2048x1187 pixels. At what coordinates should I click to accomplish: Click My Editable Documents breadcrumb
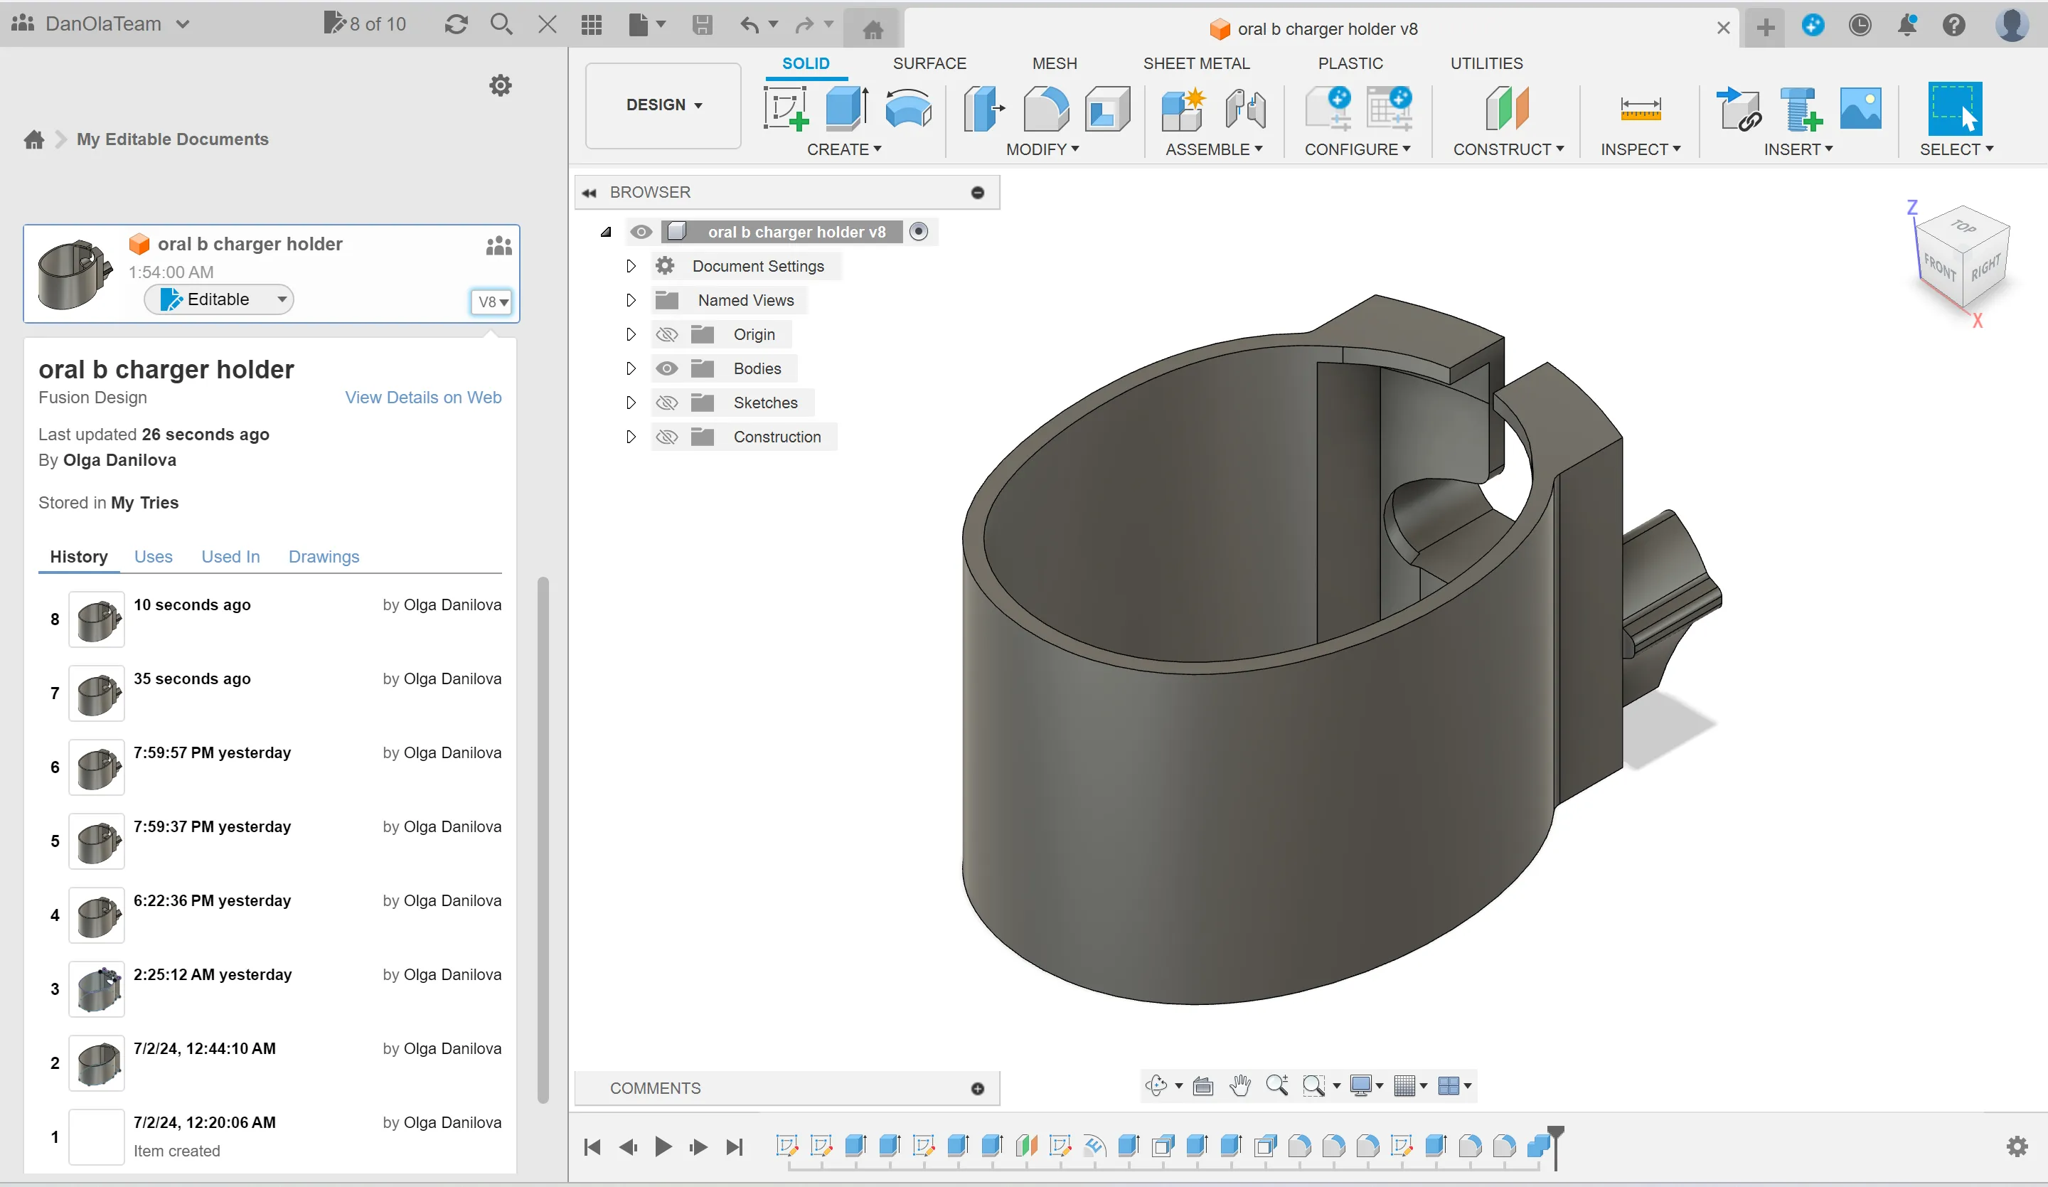click(x=172, y=139)
